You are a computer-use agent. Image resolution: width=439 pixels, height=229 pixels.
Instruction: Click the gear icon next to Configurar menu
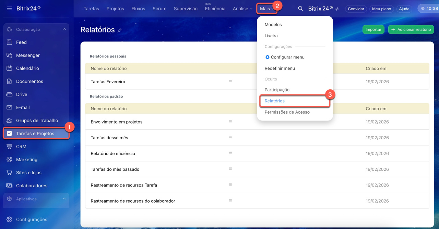(268, 57)
